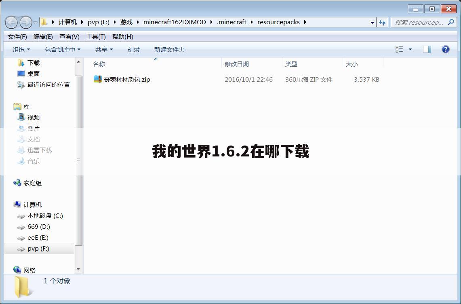Select minecraft162DXMOD in the address breadcrumb
Viewport: 461px width, 304px height.
coord(175,22)
